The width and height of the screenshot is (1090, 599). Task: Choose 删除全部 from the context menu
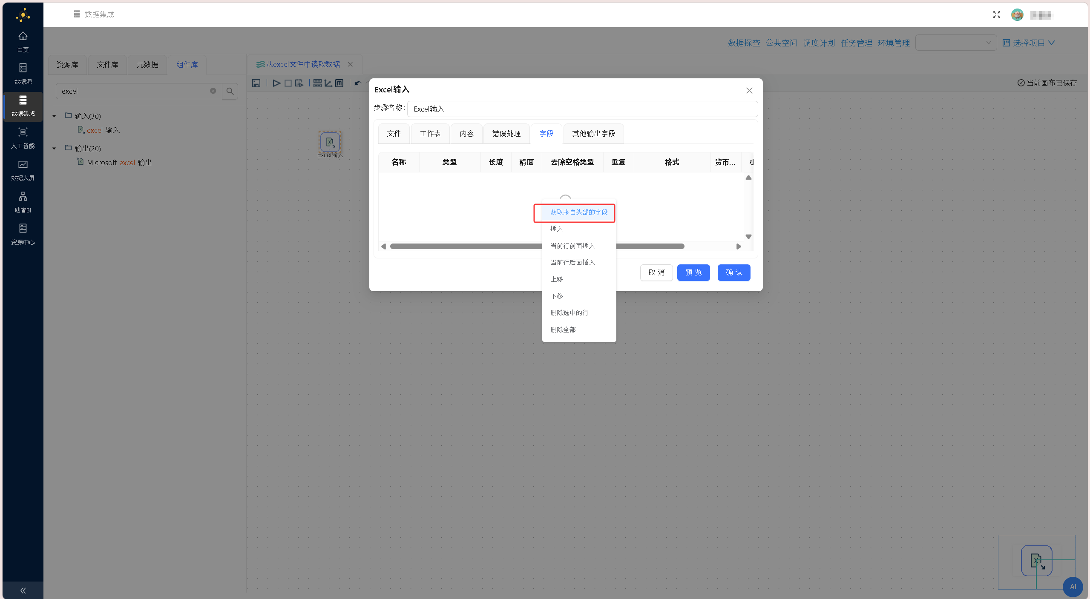click(579, 330)
